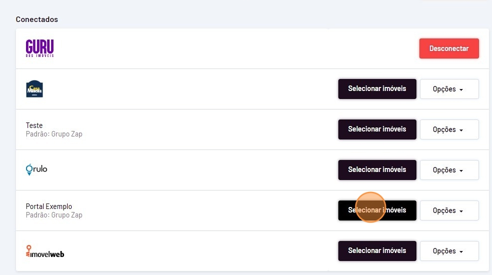The image size is (492, 275).
Task: Show Opções for Portal Exemplo
Action: point(448,210)
